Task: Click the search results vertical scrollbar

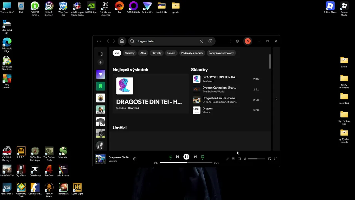Action: click(270, 61)
